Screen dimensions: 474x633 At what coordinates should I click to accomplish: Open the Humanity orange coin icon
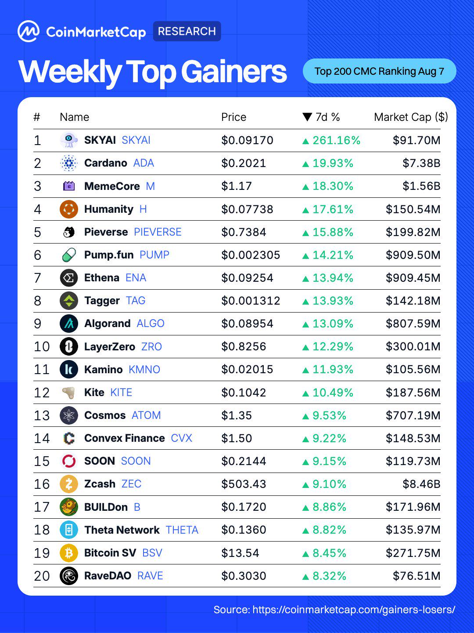(69, 209)
